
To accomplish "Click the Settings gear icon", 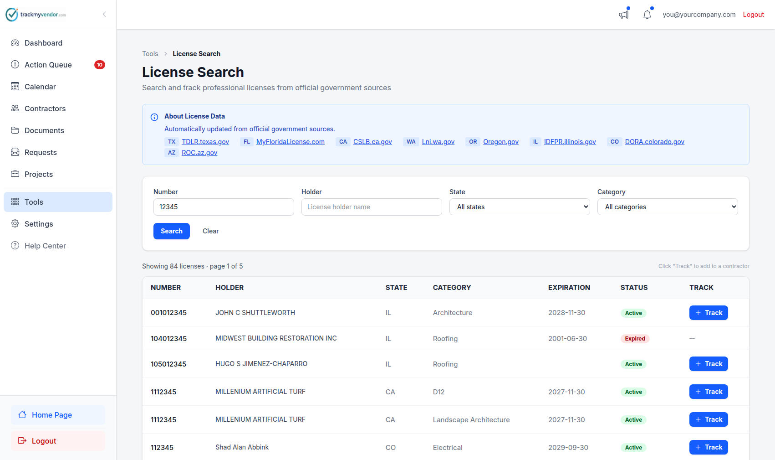I will coord(15,224).
